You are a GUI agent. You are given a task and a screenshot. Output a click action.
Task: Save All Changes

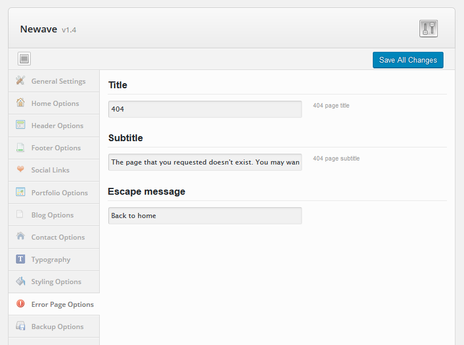click(x=408, y=60)
